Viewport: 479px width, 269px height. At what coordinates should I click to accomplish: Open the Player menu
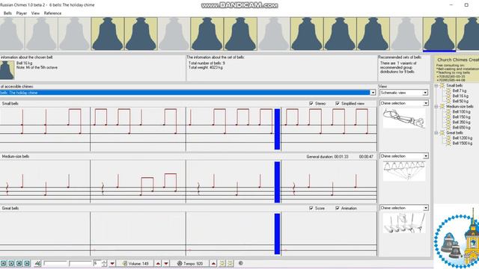(x=22, y=13)
